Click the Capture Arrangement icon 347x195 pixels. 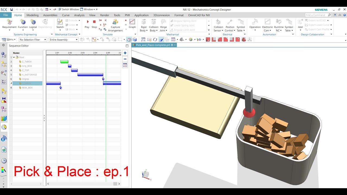click(x=115, y=22)
